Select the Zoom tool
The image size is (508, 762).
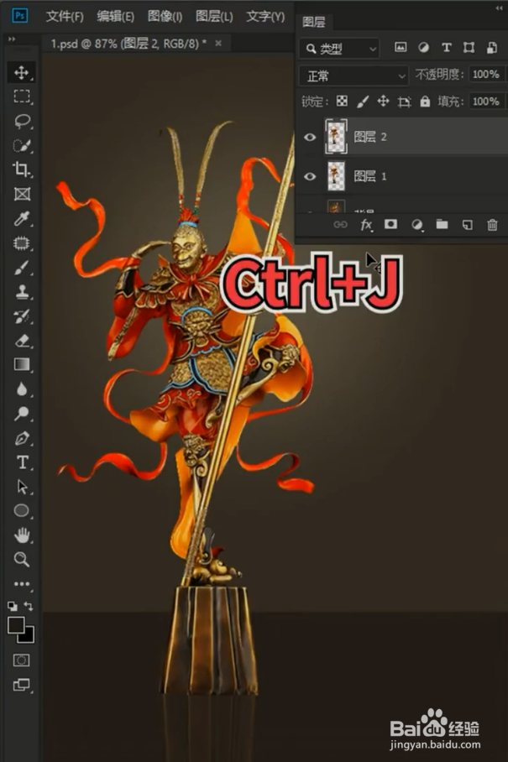click(21, 560)
